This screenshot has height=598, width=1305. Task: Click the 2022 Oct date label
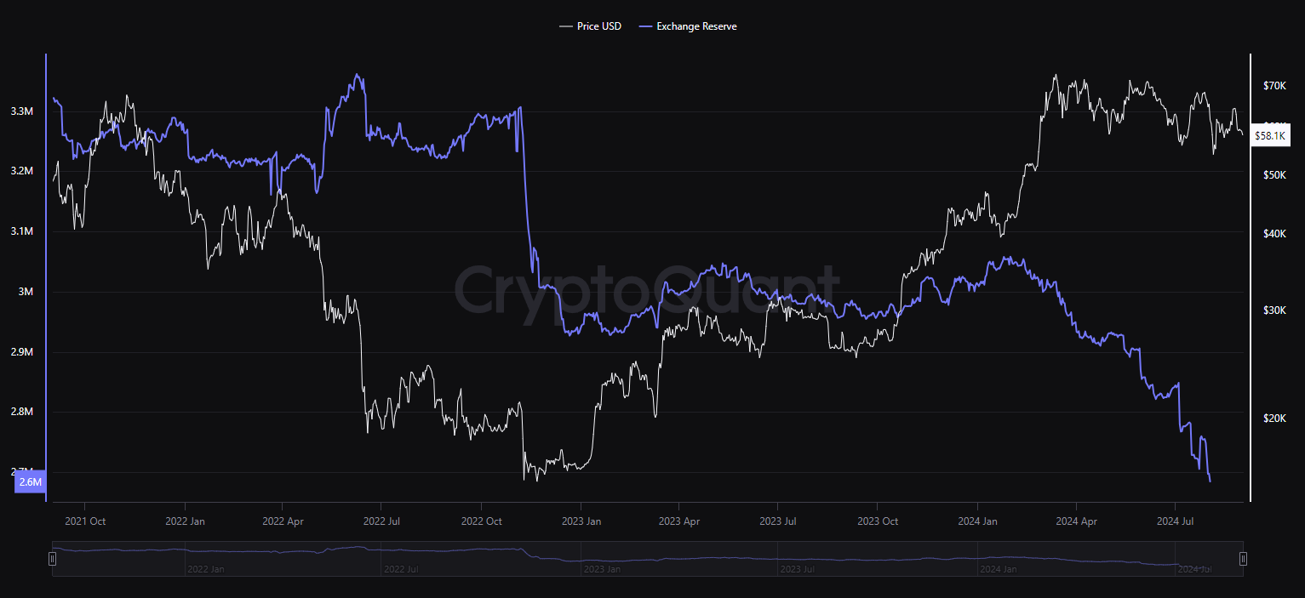coord(482,521)
